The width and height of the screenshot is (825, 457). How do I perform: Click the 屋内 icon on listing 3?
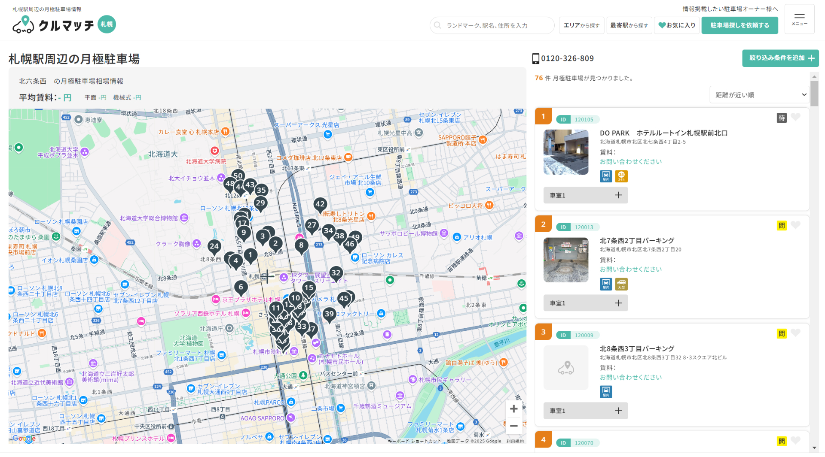click(606, 392)
